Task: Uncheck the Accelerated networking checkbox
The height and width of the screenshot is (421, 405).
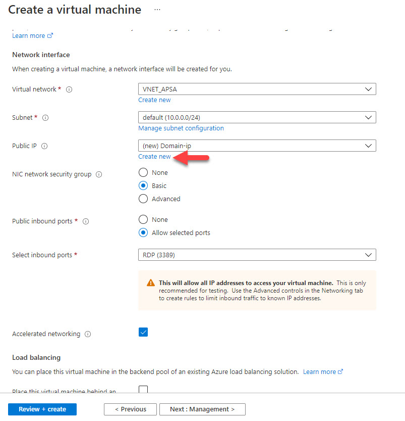Action: [x=143, y=332]
